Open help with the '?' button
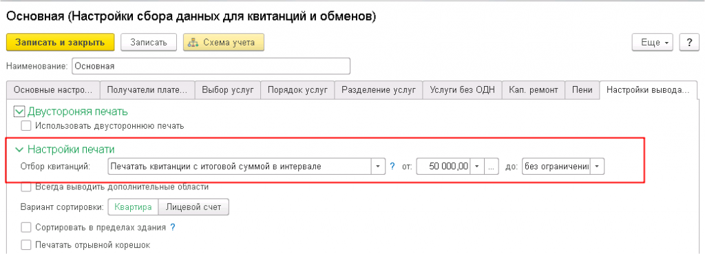 688,42
